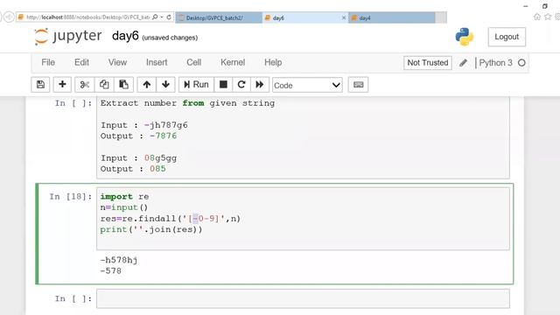The width and height of the screenshot is (560, 315).
Task: Click the print(''.join(res)) line
Action: pos(151,229)
